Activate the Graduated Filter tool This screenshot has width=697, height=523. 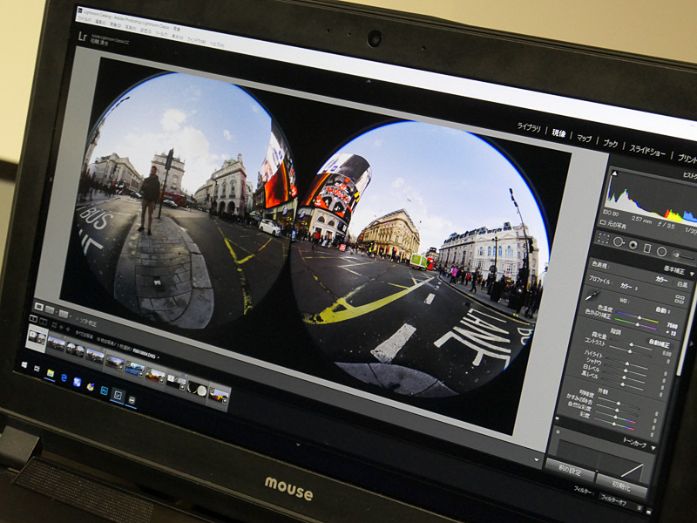coord(647,248)
